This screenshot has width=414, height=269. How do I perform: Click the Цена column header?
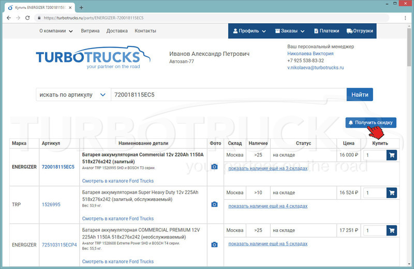348,144
